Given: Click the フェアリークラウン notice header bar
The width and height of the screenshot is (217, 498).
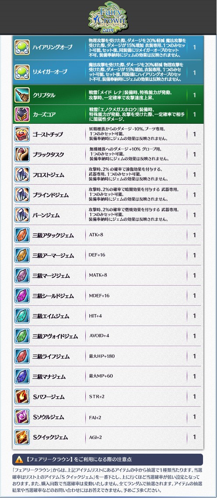Looking at the screenshot, I should tap(108, 459).
